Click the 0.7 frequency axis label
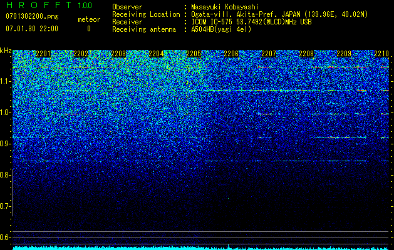The height and width of the screenshot is (250, 394). click(5, 206)
